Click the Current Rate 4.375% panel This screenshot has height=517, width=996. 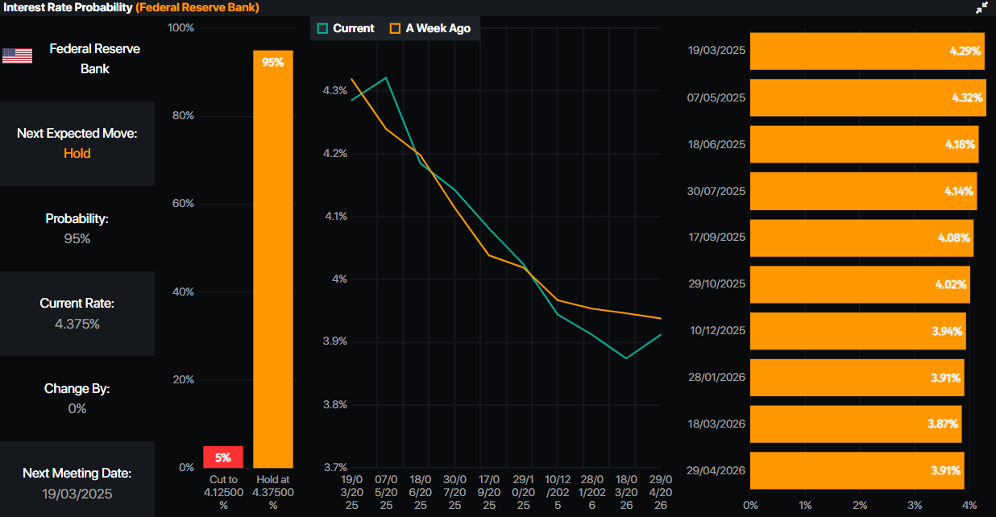pos(77,313)
